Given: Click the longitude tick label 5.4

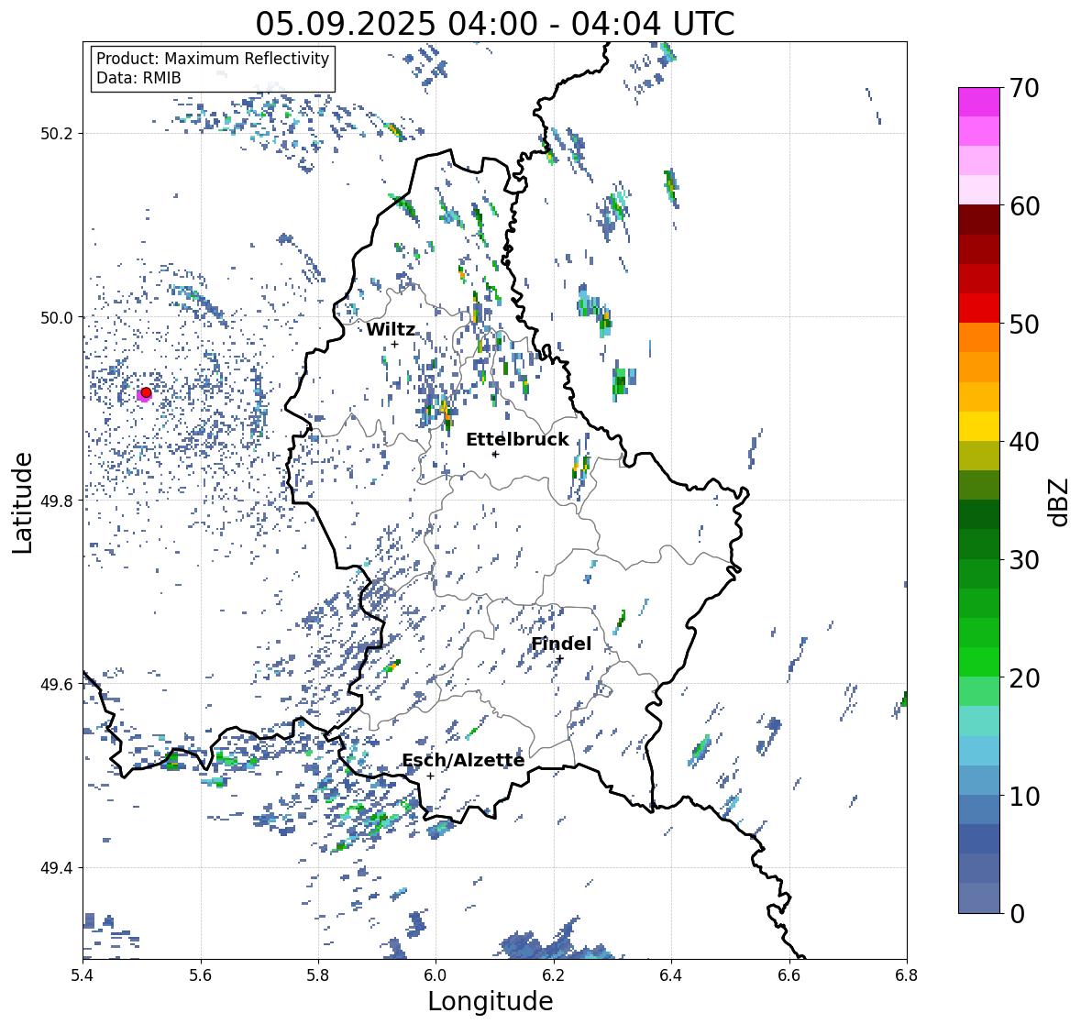Looking at the screenshot, I should coord(83,975).
